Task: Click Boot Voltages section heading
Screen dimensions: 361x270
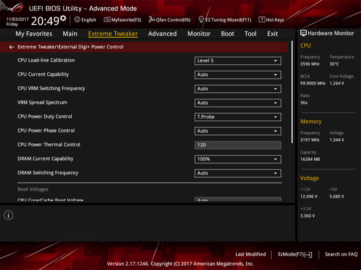Action: tap(33, 189)
